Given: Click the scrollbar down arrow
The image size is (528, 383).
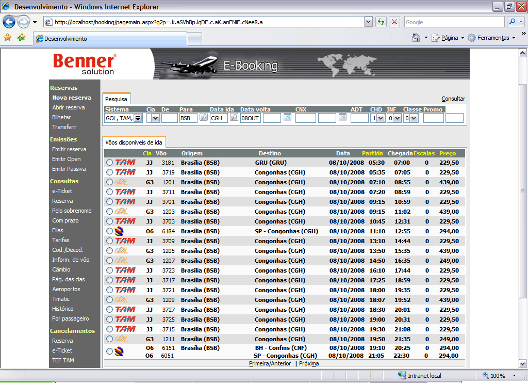Looking at the screenshot, I should 522,364.
